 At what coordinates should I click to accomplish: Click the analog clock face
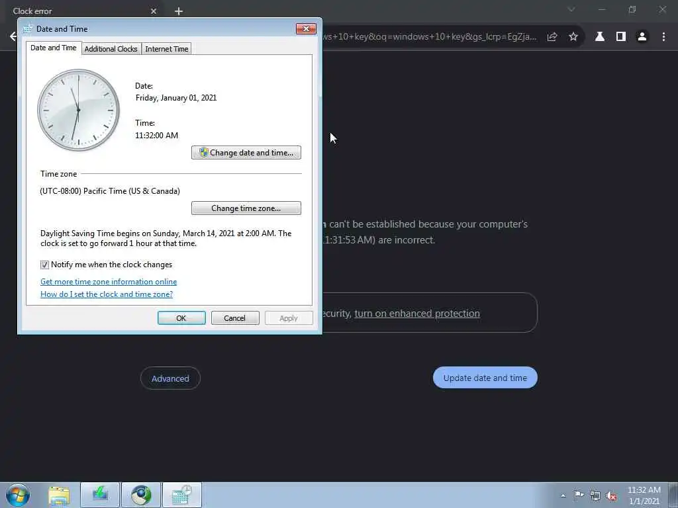[x=78, y=110]
